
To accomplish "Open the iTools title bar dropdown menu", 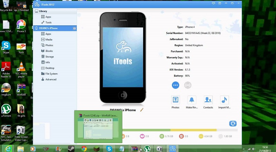I will (220, 3).
